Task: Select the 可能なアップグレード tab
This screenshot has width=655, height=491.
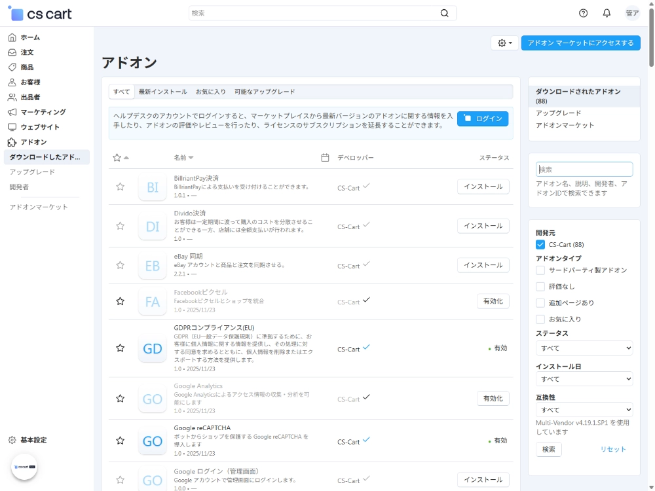Action: (265, 92)
